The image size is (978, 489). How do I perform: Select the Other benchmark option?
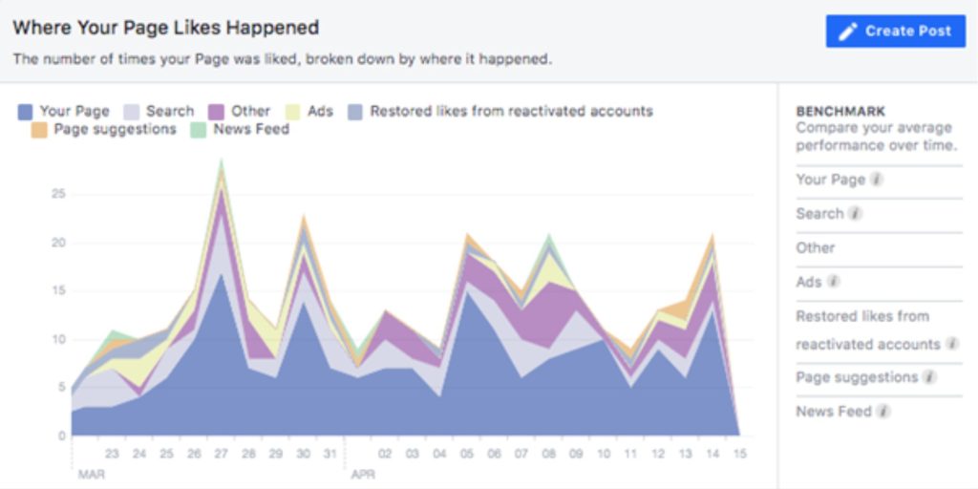click(816, 247)
